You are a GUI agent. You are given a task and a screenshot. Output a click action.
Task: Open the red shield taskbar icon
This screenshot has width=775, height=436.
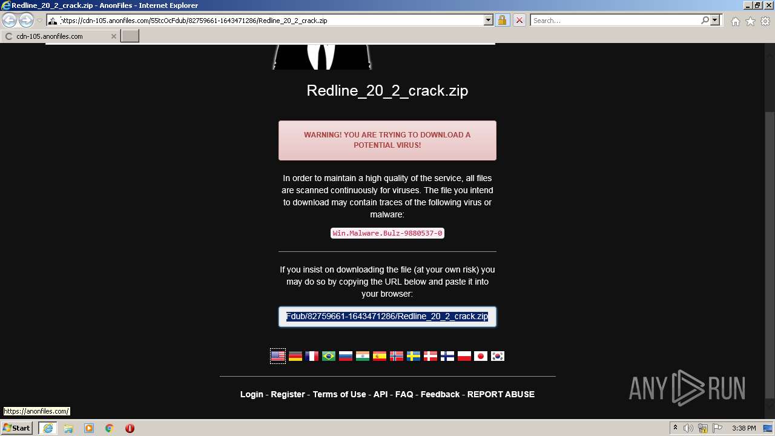coord(130,428)
